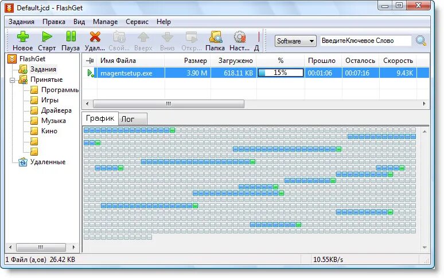Click the downloading status icon for magentsetup.exe
Viewport: 444px width, 278px height.
pyautogui.click(x=91, y=73)
